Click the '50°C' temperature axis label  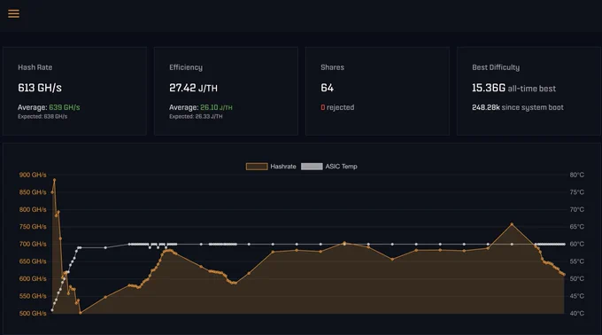coord(576,278)
